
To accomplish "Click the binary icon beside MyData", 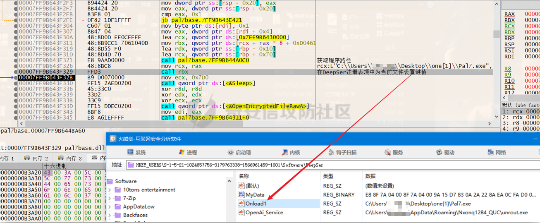I will [x=242, y=194].
